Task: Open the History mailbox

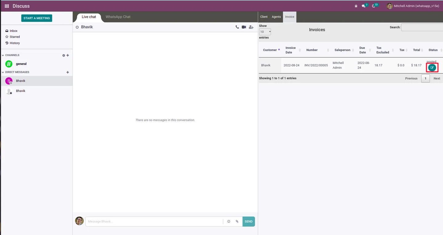Action: coord(14,43)
